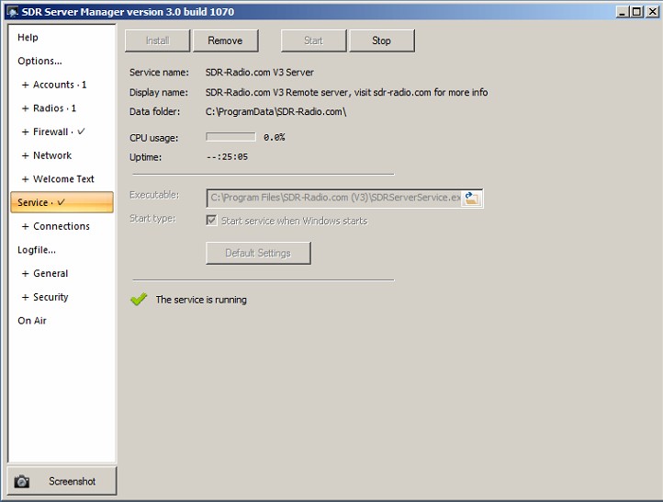663x502 pixels.
Task: Stop the running service
Action: click(x=382, y=40)
